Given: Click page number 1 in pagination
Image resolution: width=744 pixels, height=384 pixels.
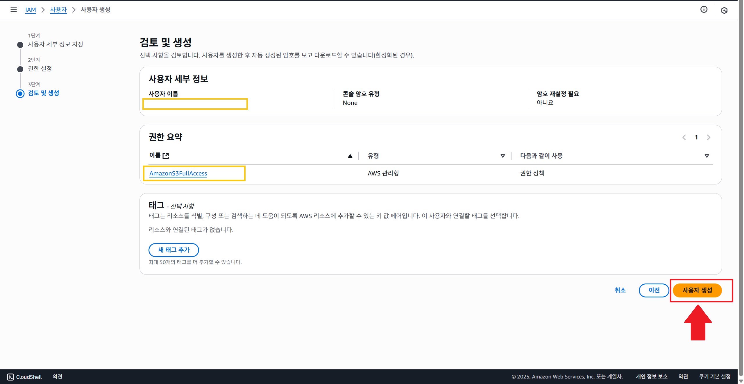Looking at the screenshot, I should coord(696,137).
